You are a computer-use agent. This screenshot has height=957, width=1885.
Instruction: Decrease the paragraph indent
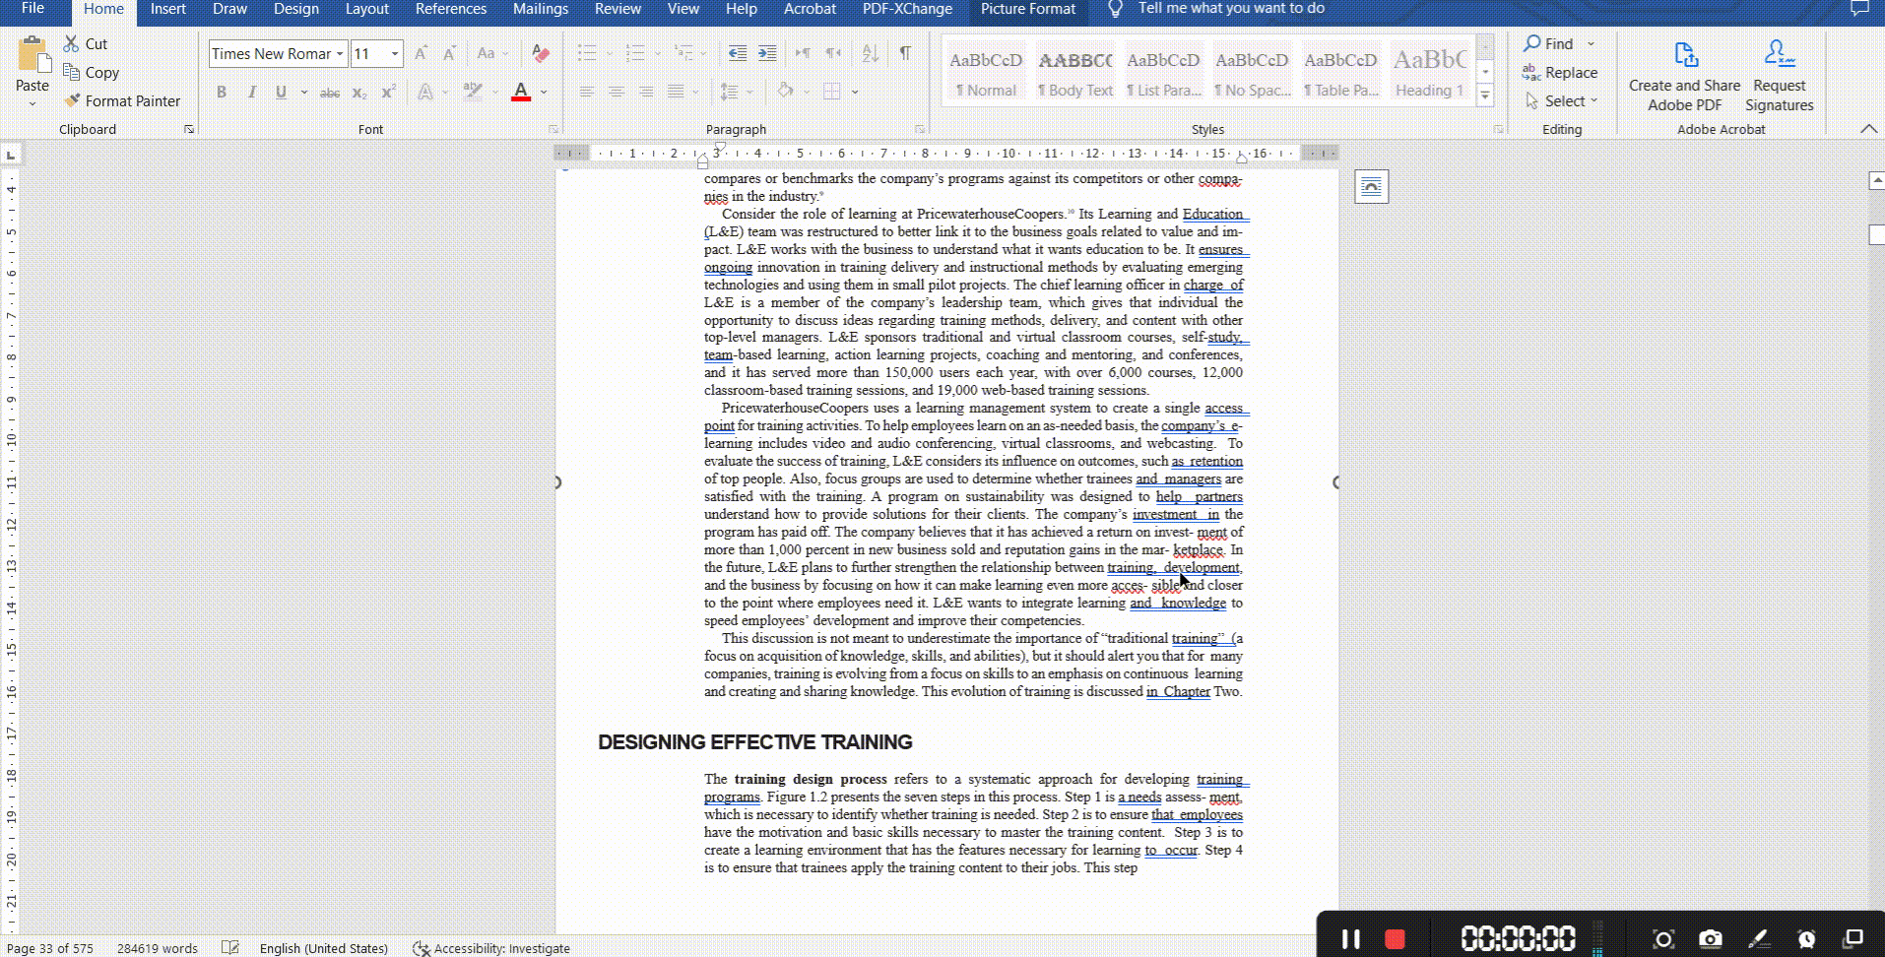tap(737, 53)
